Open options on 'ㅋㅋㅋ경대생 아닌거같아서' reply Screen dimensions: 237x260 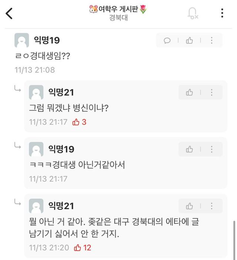point(212,149)
